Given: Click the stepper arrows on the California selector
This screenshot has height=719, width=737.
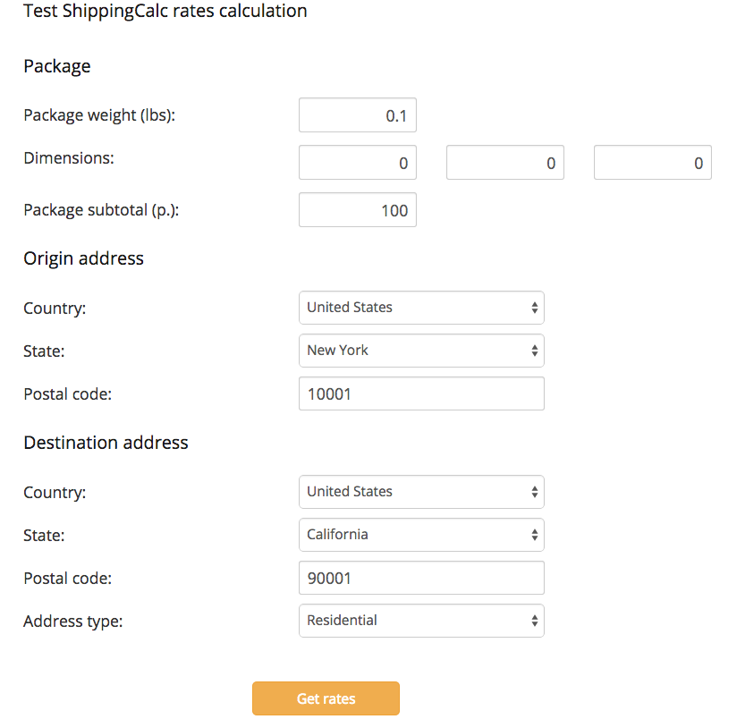Looking at the screenshot, I should tap(536, 535).
